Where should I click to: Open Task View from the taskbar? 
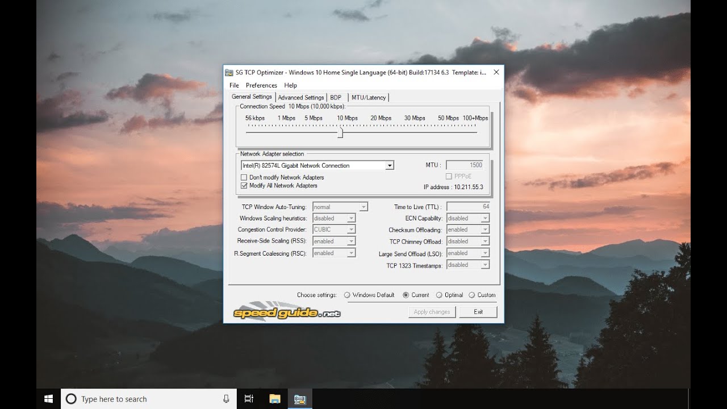point(249,399)
